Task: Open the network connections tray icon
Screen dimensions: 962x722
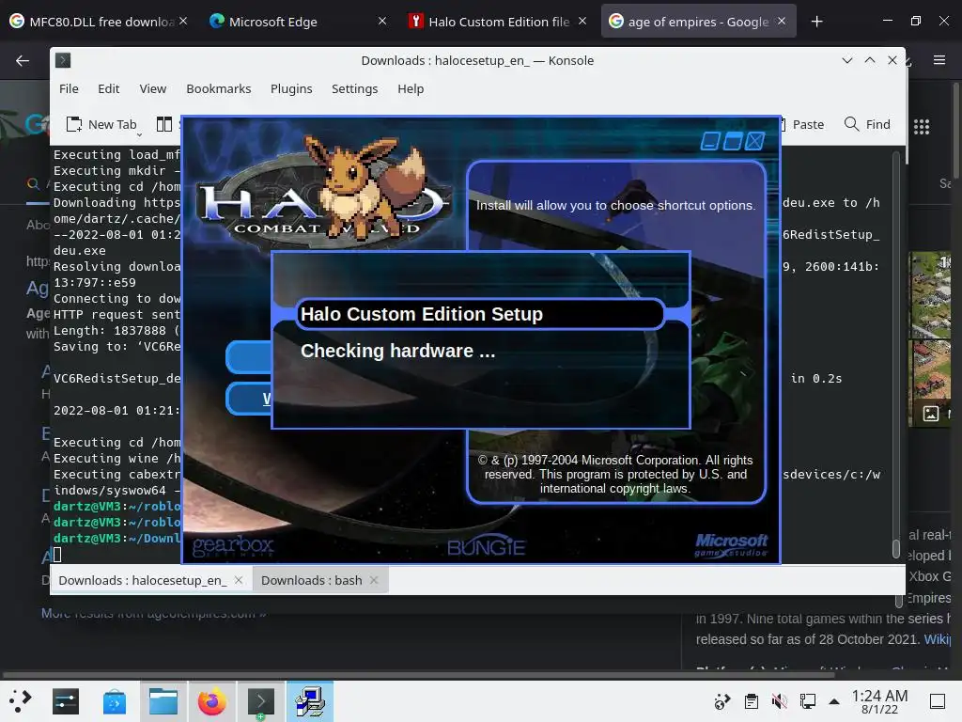Action: [x=807, y=700]
